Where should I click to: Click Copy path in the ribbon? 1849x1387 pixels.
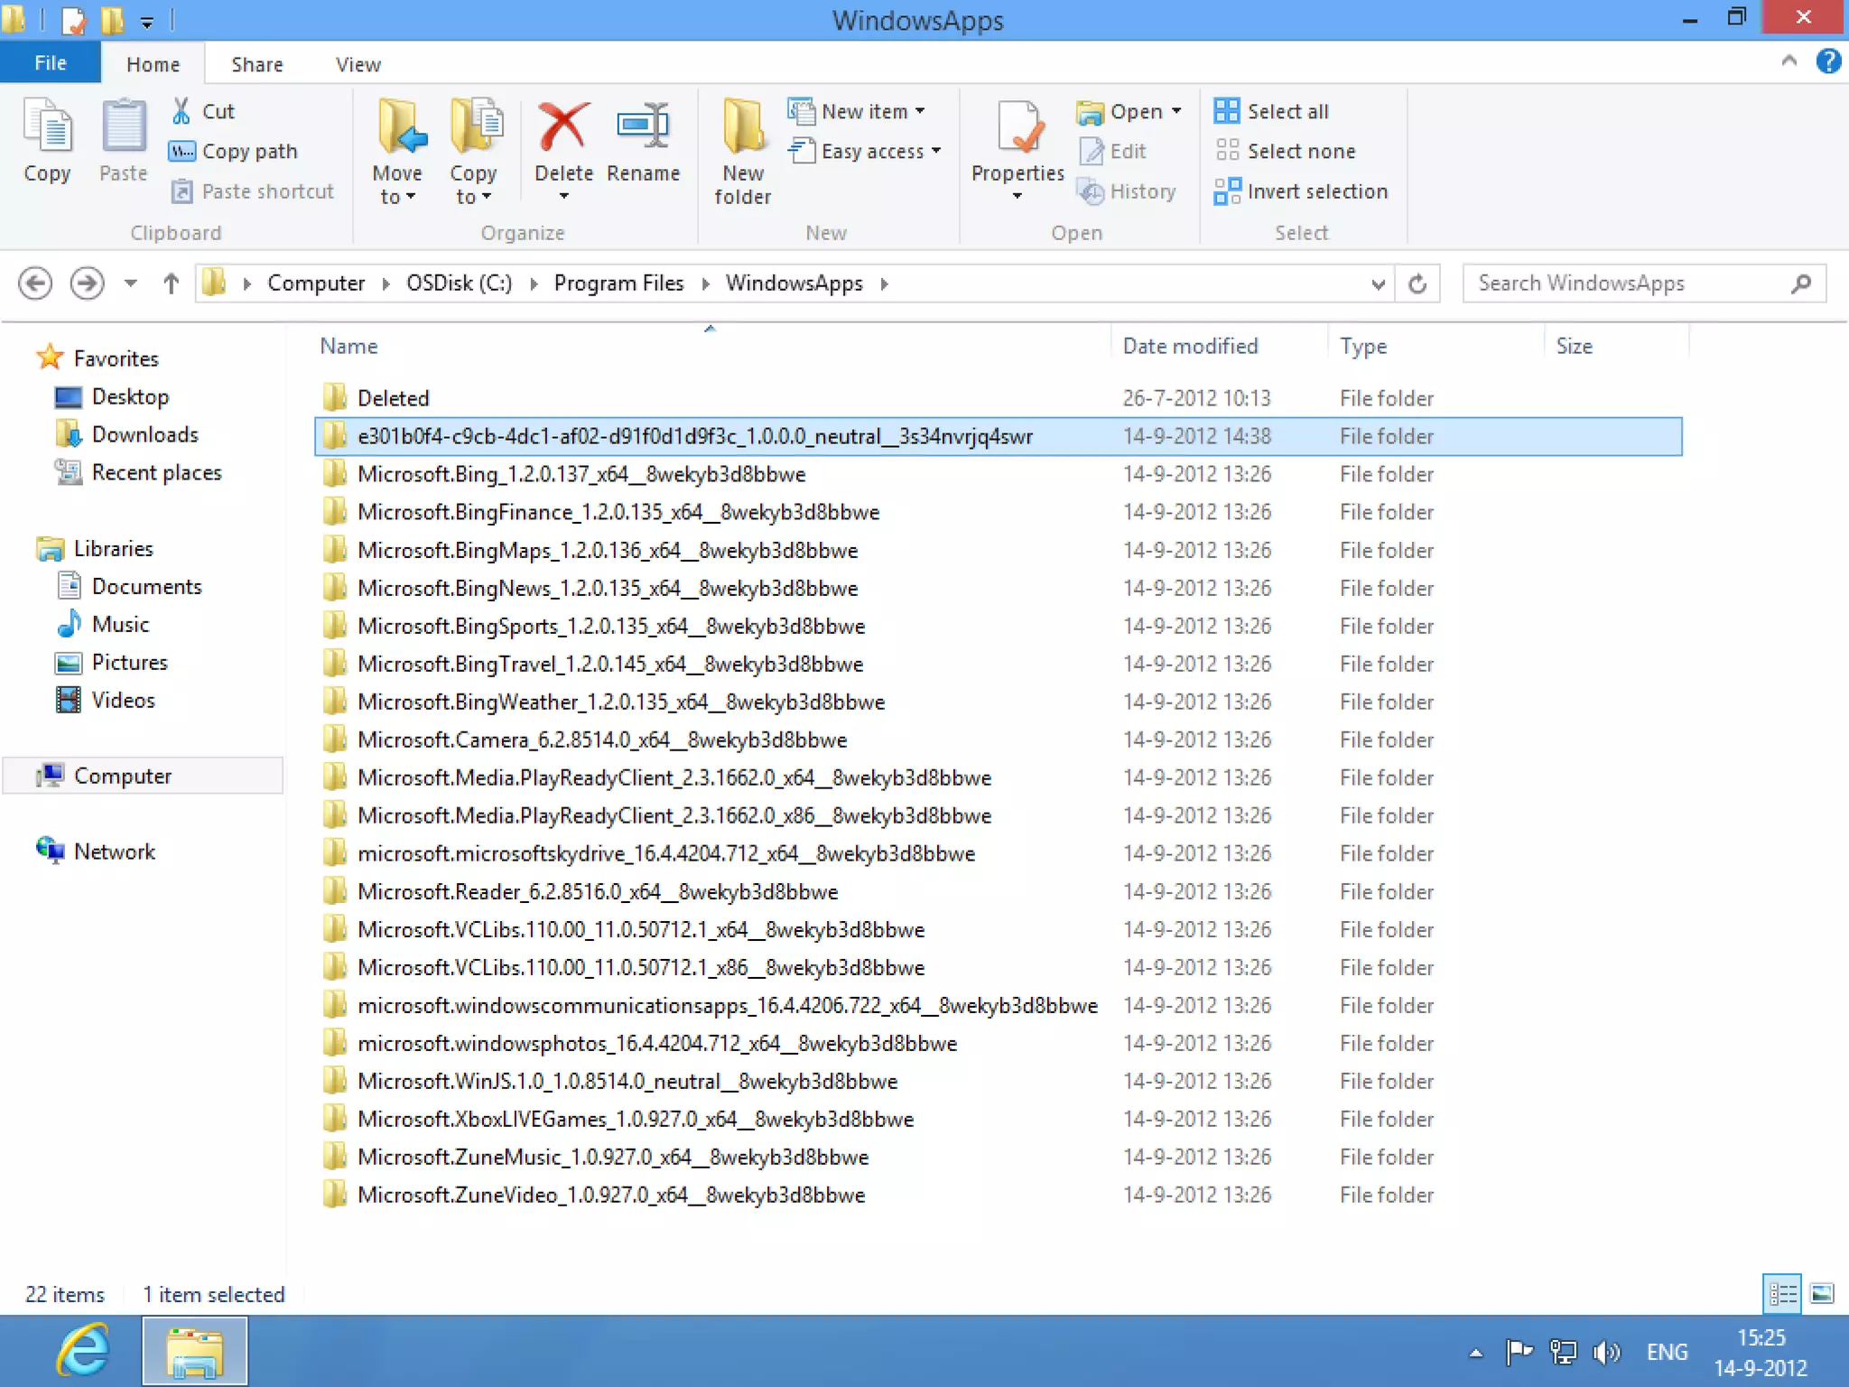point(233,151)
